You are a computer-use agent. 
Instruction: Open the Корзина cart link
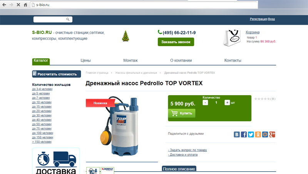[x=253, y=32]
